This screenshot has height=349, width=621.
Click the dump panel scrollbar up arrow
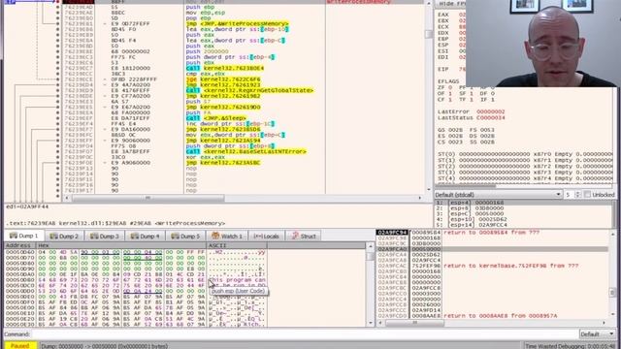point(371,246)
